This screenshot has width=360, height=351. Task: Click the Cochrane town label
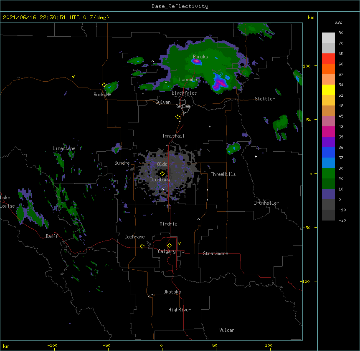(134, 237)
